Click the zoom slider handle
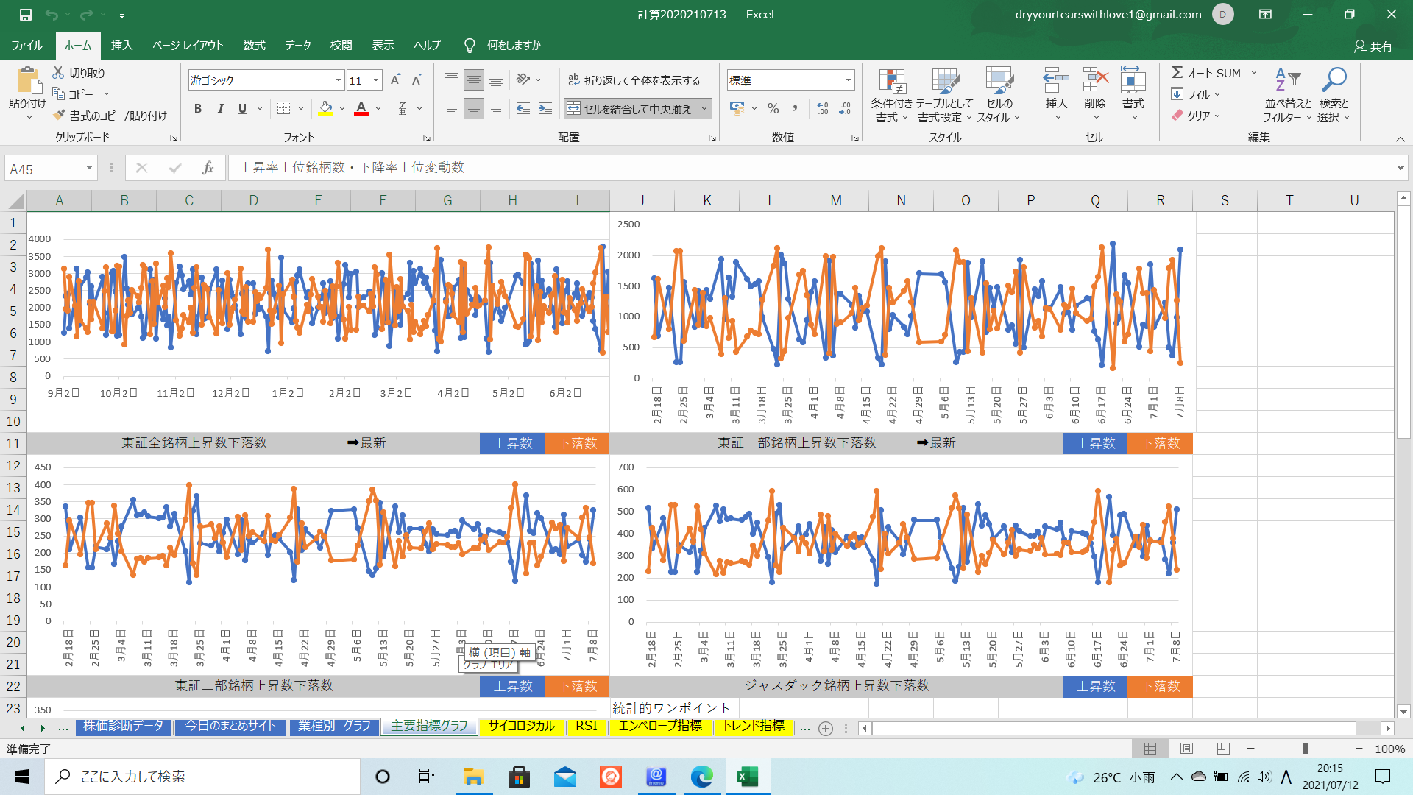 (x=1305, y=749)
